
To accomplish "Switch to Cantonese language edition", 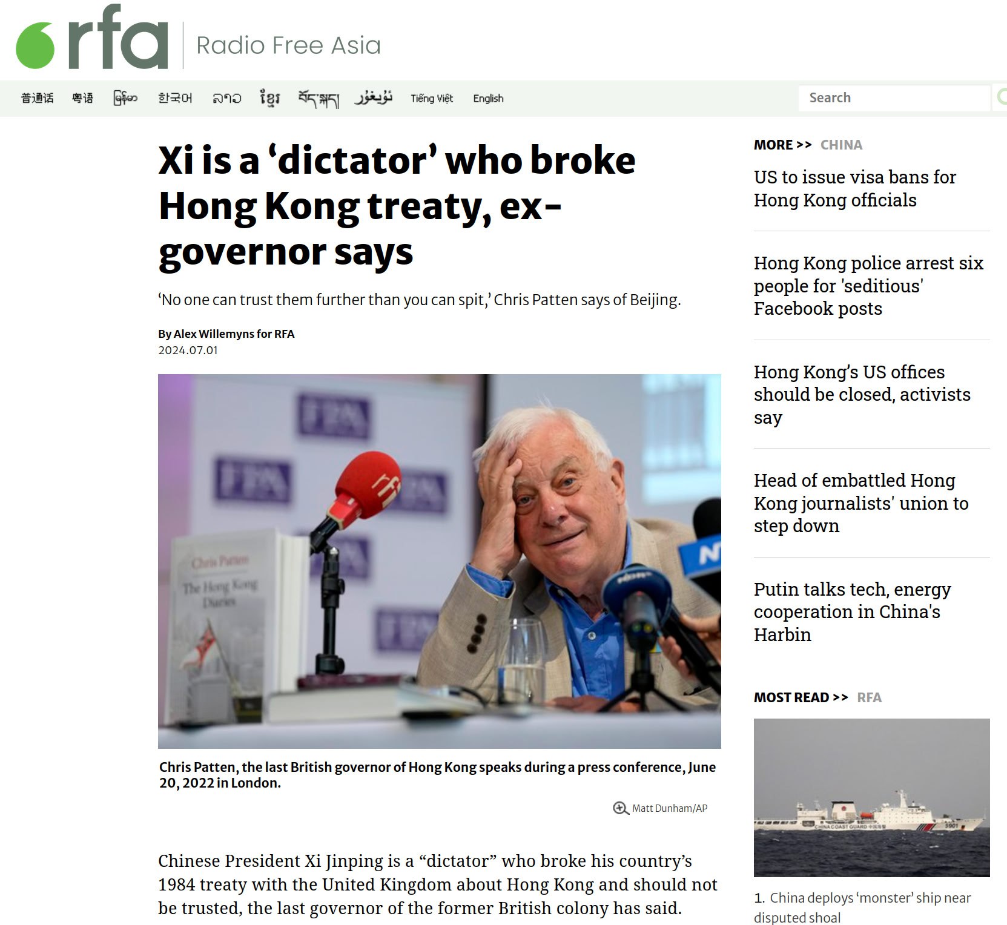I will pos(82,98).
